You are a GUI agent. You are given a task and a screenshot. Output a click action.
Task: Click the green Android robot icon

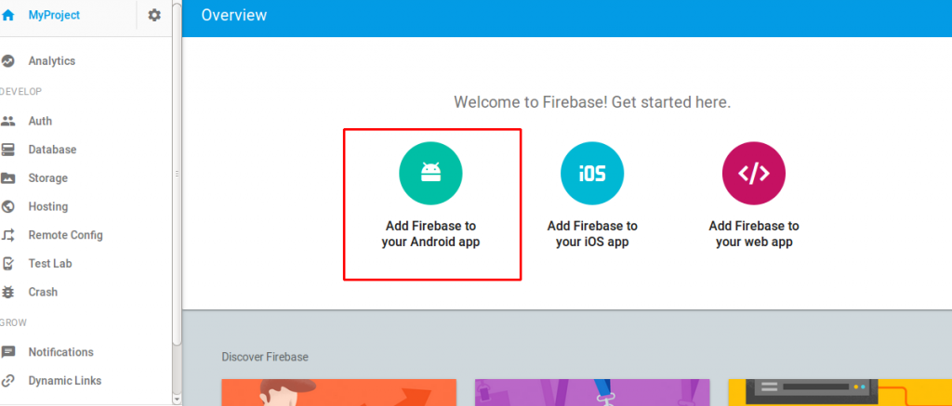430,174
